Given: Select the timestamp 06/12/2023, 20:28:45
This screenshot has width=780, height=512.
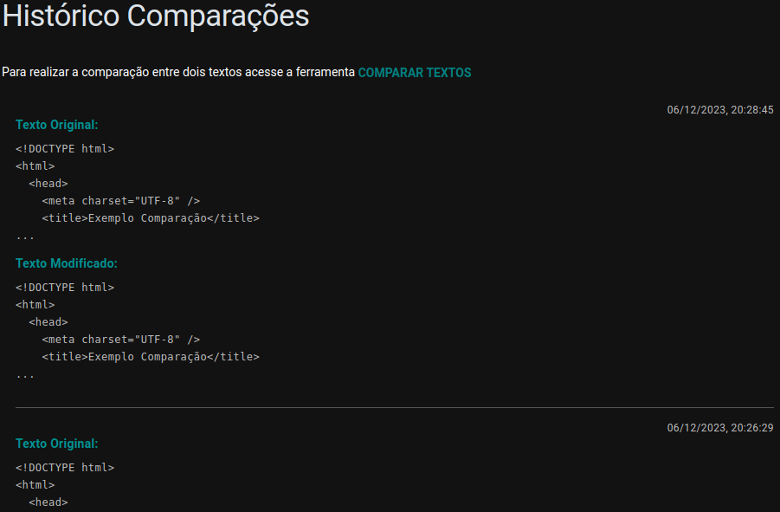Looking at the screenshot, I should click(x=720, y=110).
